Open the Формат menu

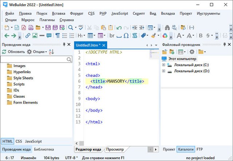click(76, 13)
